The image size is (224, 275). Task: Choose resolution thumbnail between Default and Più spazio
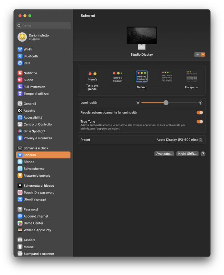[x=167, y=76]
